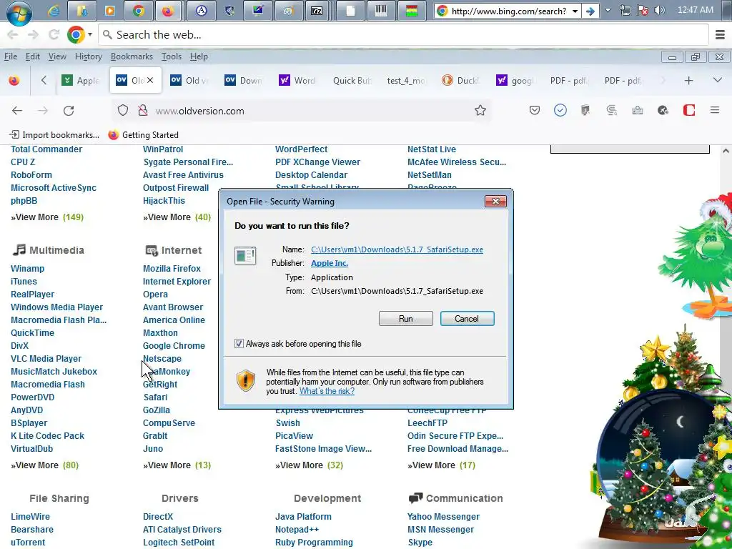The width and height of the screenshot is (732, 549).
Task: Bookmark this page with the star icon
Action: pyautogui.click(x=480, y=111)
